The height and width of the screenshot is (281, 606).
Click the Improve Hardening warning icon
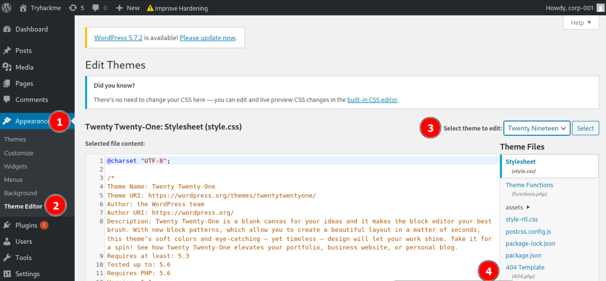[150, 8]
